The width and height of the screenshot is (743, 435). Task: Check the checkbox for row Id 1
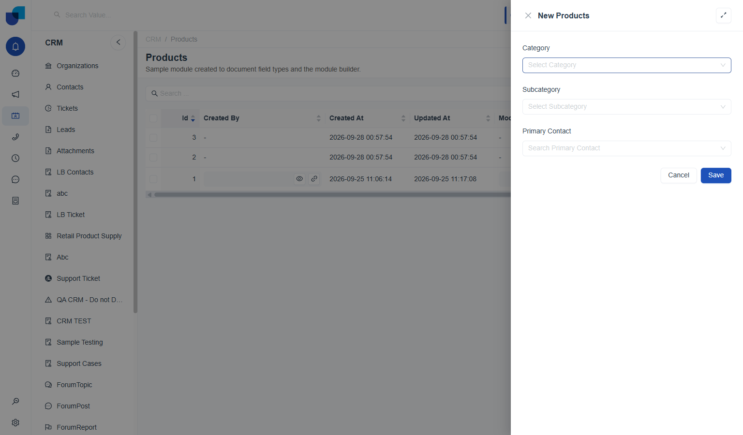point(153,179)
